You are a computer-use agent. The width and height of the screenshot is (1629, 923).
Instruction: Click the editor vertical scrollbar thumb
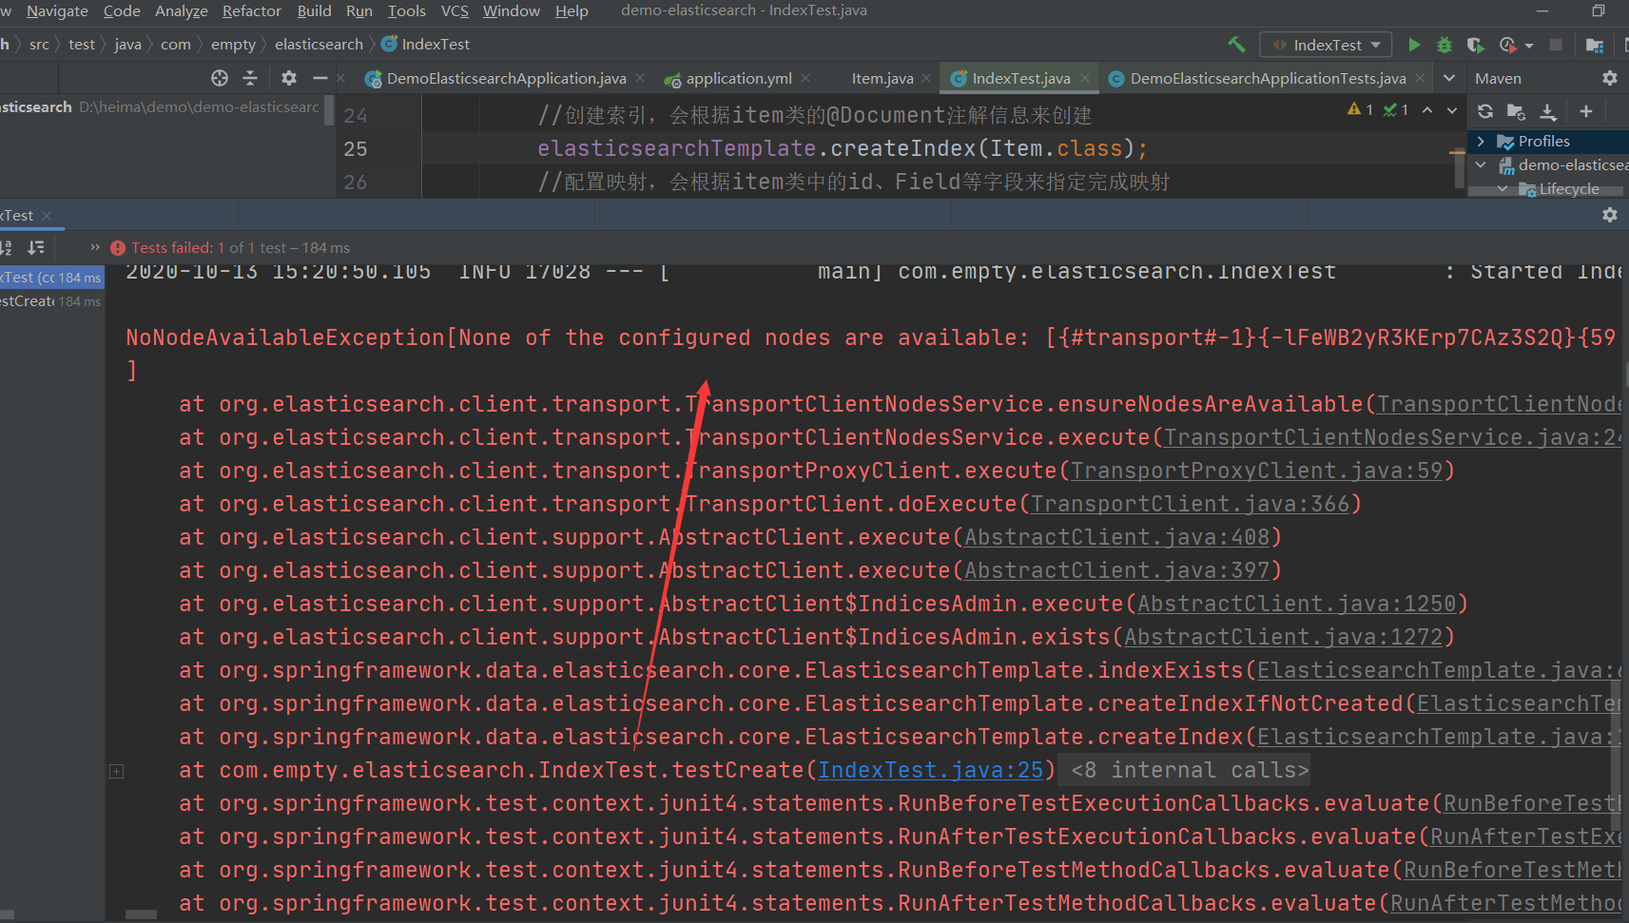(x=1459, y=167)
